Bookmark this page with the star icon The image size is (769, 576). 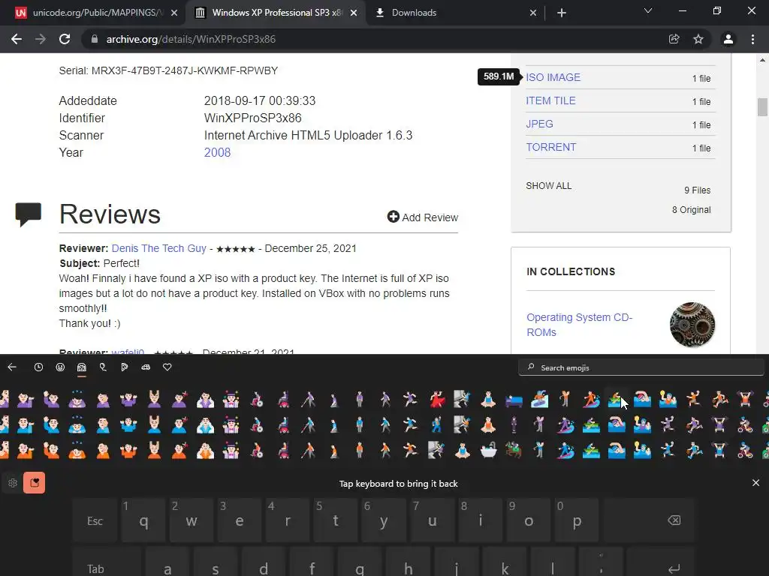click(698, 39)
